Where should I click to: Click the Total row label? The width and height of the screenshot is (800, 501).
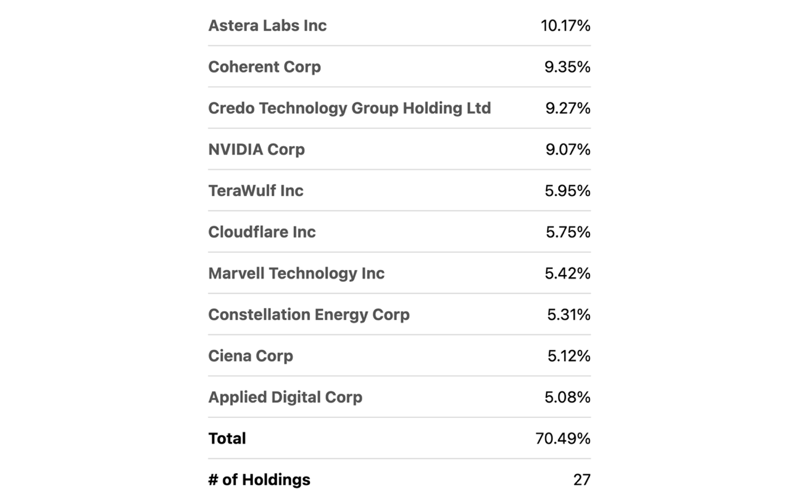(227, 439)
